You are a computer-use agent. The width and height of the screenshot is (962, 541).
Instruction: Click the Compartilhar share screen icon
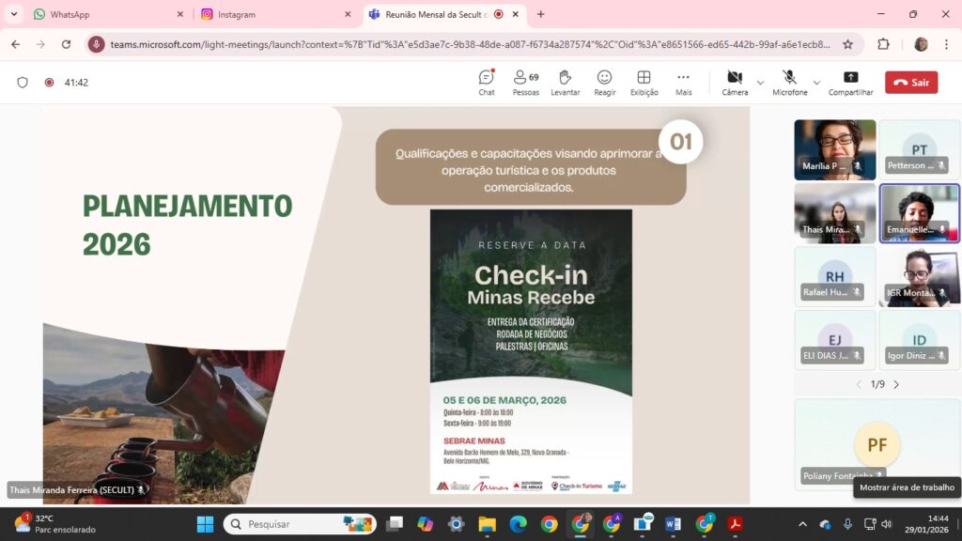tap(850, 82)
